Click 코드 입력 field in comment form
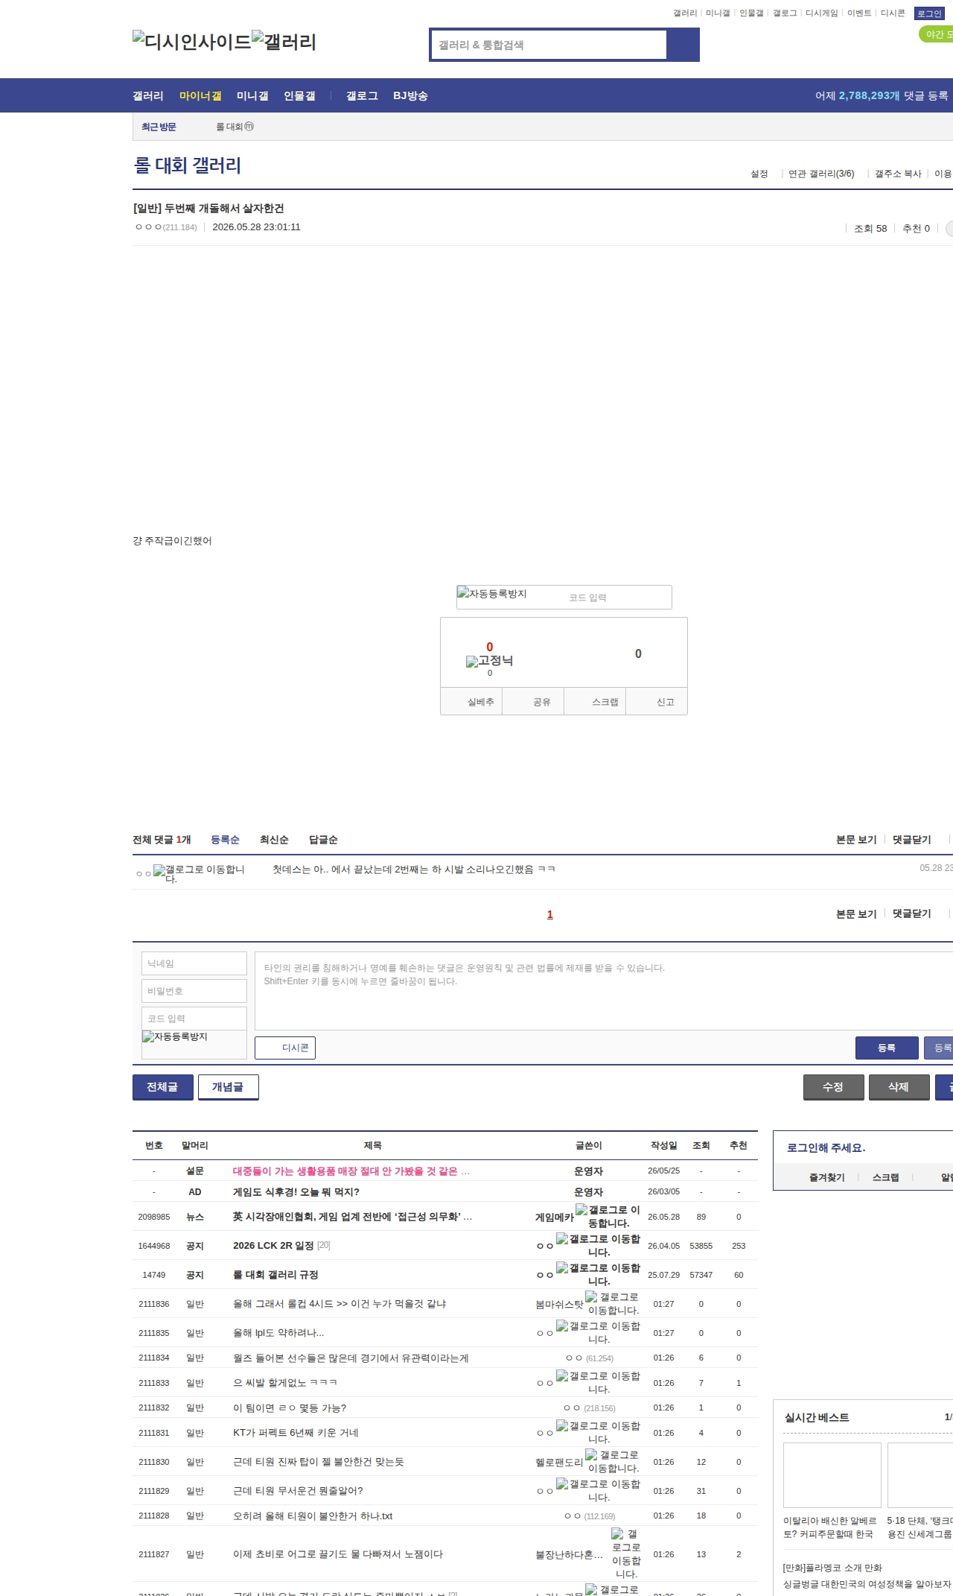Viewport: 953px width, 1596px height. (x=194, y=1019)
